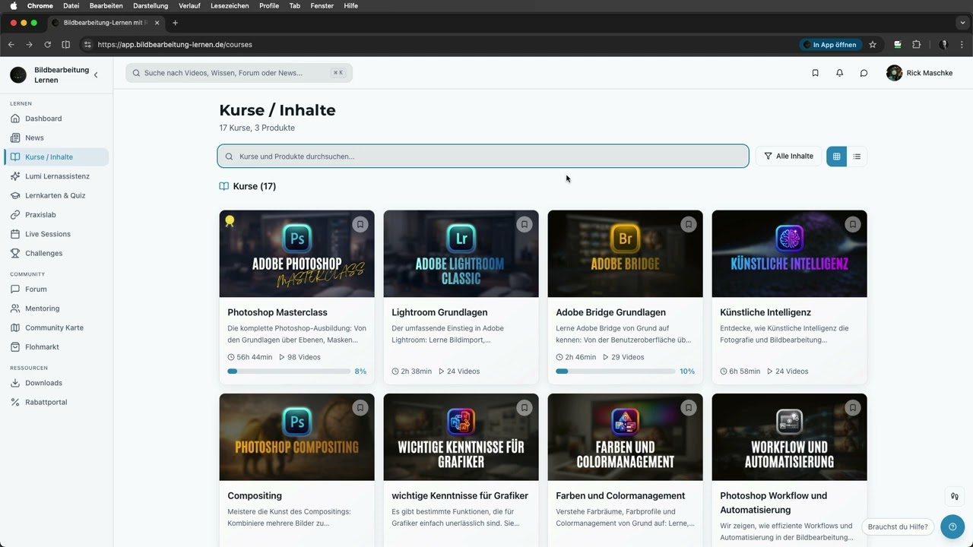Open the Apple menu

13,5
